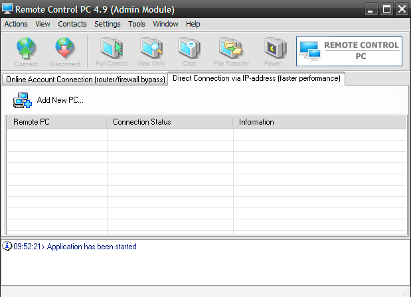The image size is (411, 297).
Task: Open the Window menu
Action: pos(165,24)
